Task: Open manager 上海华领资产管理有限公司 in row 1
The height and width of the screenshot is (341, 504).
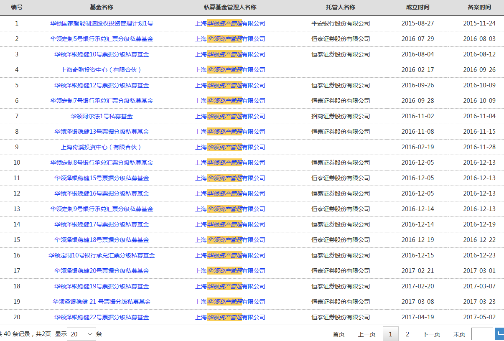Action: [230, 23]
